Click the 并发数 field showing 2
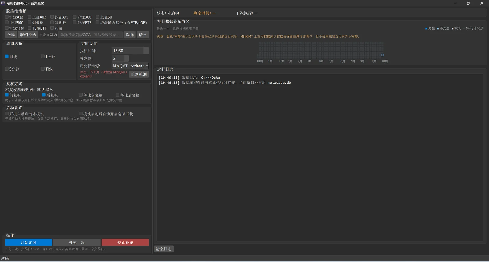Viewport: 489px width, 262px height. [120, 58]
